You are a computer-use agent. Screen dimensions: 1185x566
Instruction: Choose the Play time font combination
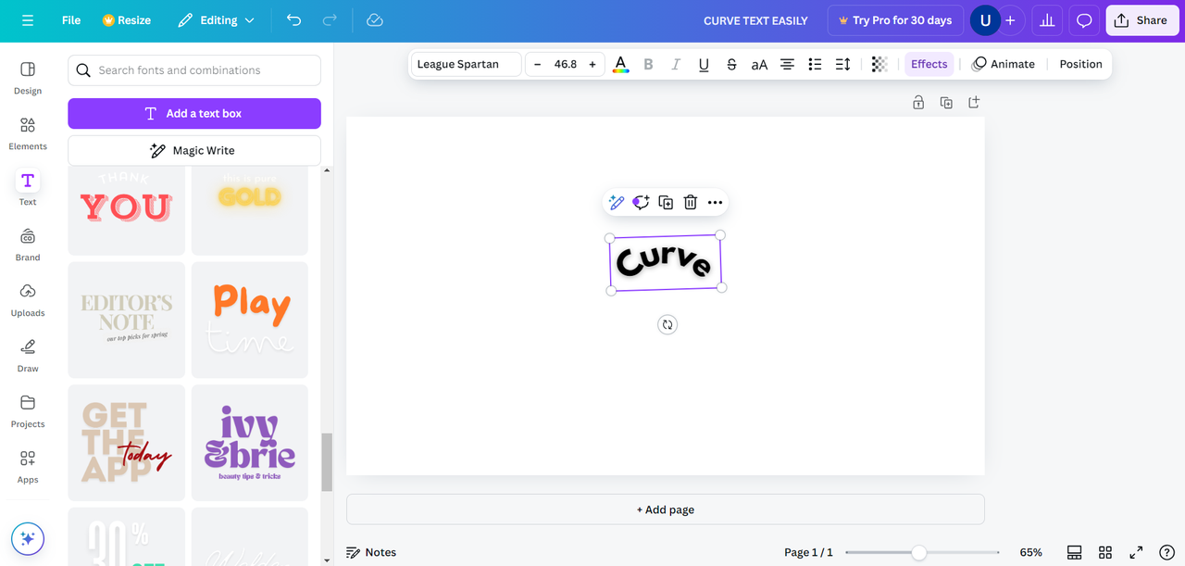250,320
